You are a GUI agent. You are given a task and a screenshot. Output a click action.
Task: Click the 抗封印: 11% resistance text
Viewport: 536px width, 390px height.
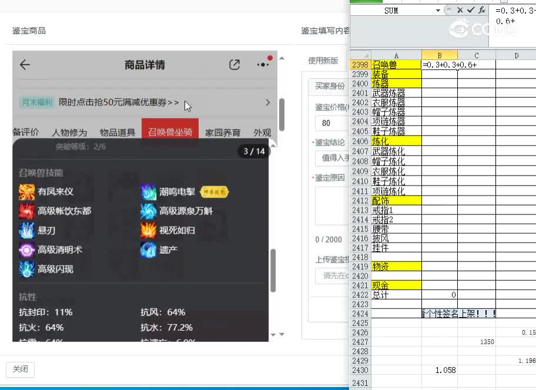[46, 312]
